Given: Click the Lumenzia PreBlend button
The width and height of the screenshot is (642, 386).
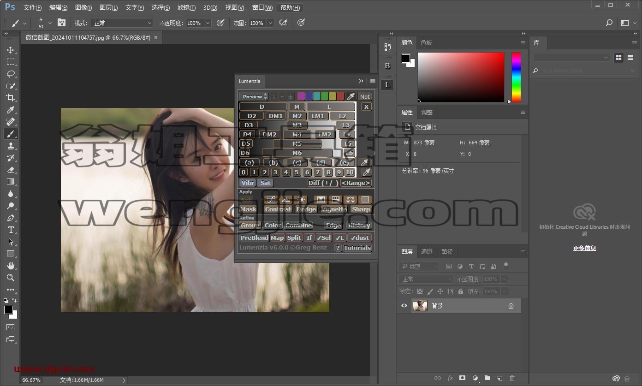Looking at the screenshot, I should pyautogui.click(x=254, y=238).
